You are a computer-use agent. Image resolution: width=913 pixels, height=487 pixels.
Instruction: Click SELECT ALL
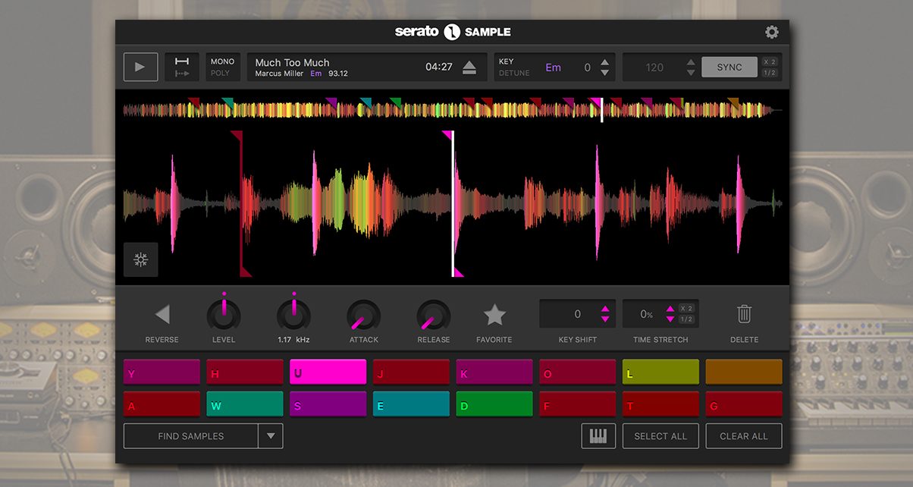[660, 435]
